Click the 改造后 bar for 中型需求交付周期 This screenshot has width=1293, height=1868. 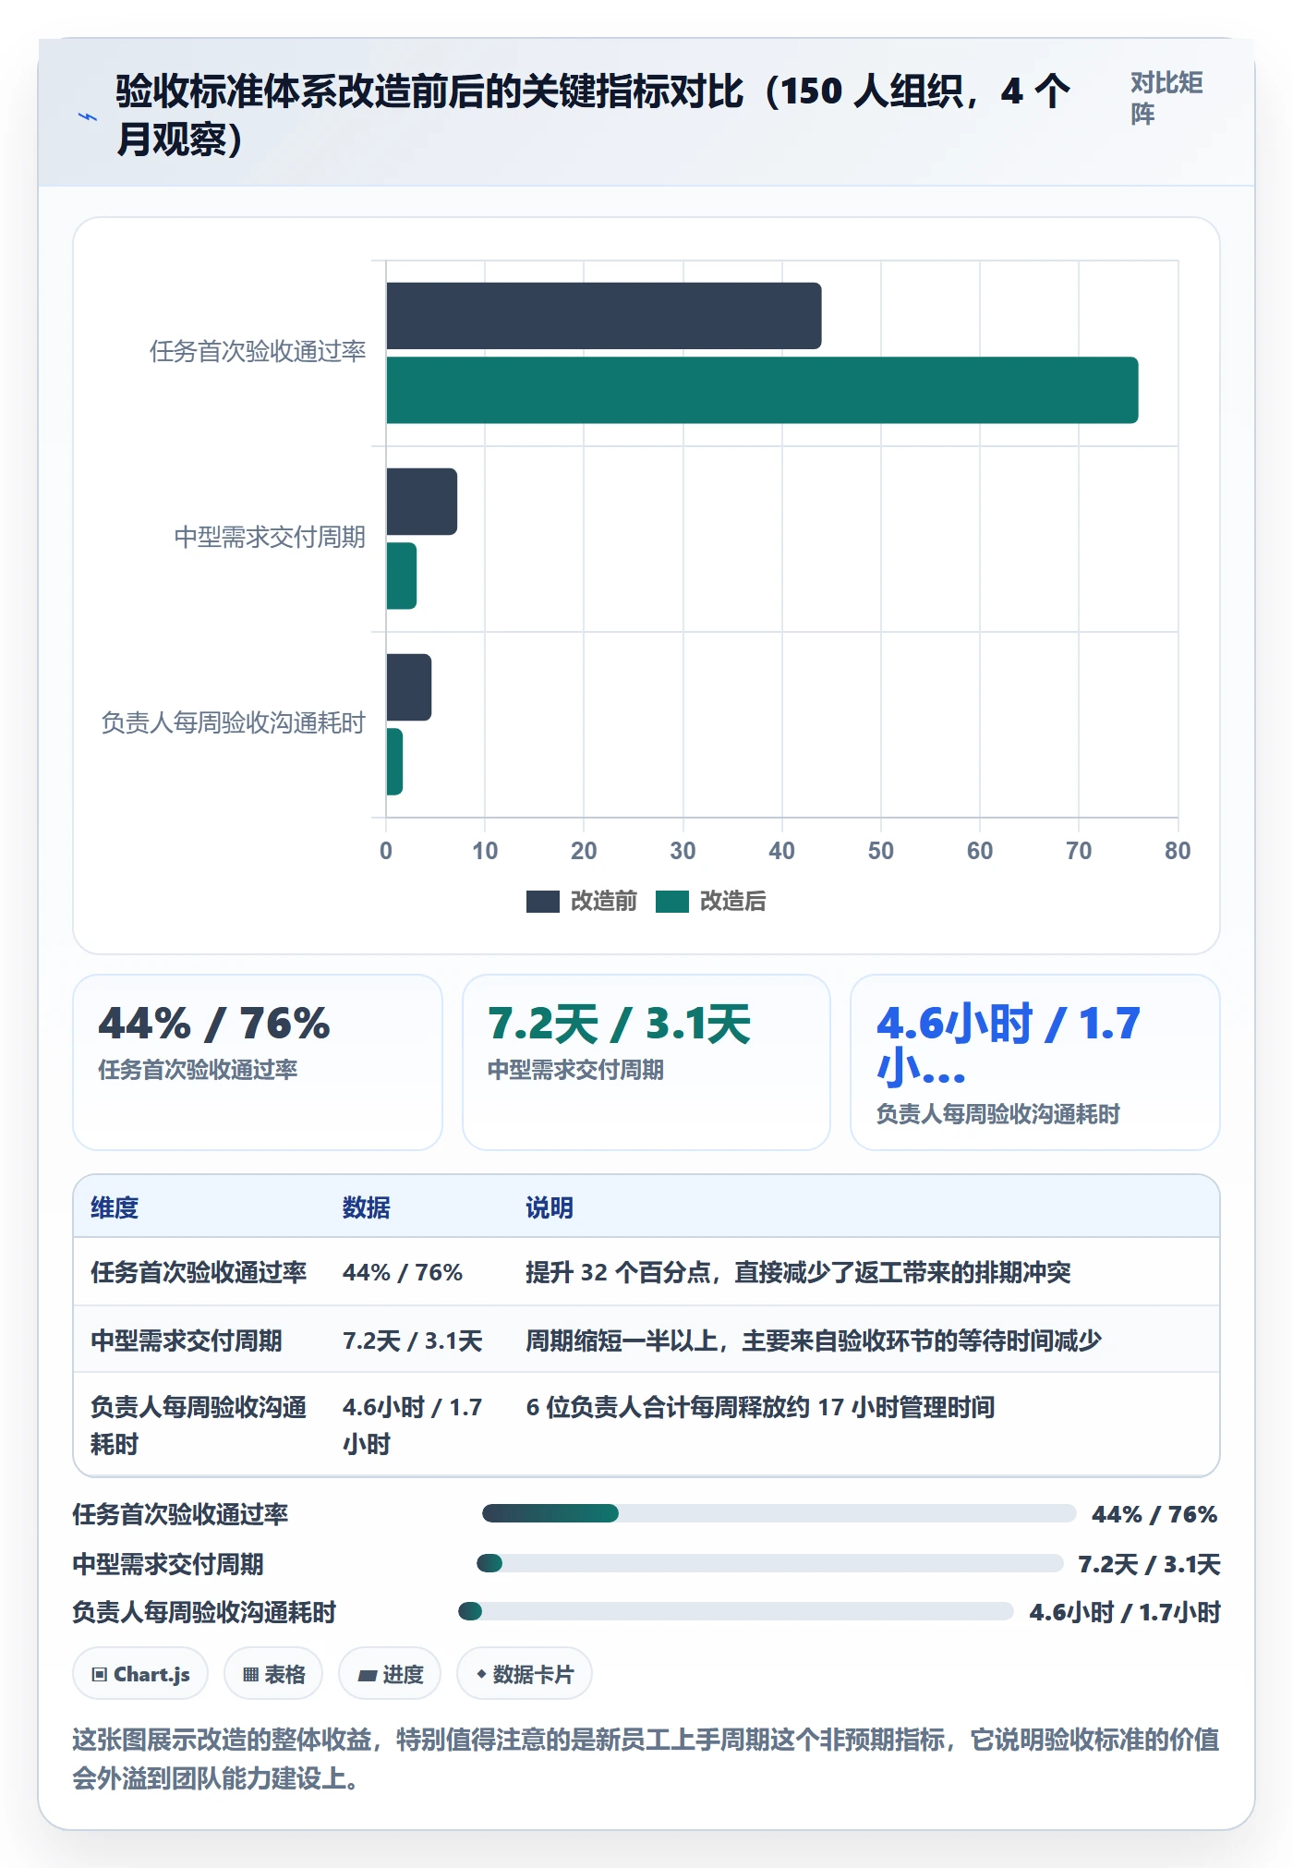(x=401, y=576)
